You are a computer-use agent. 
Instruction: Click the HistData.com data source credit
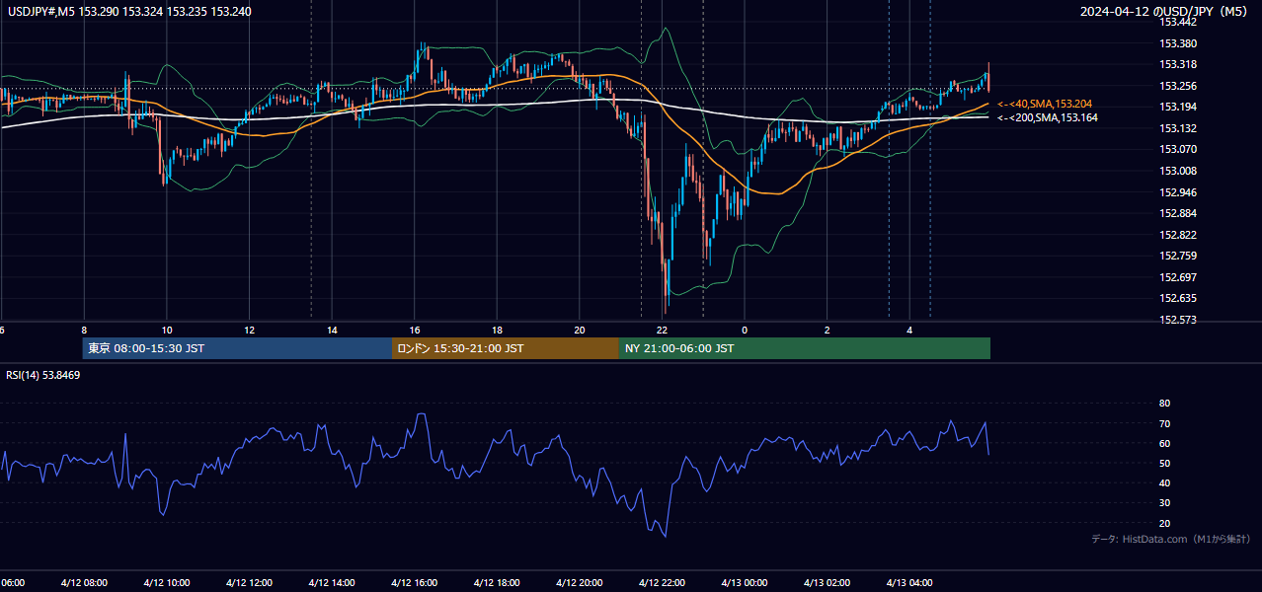1170,539
